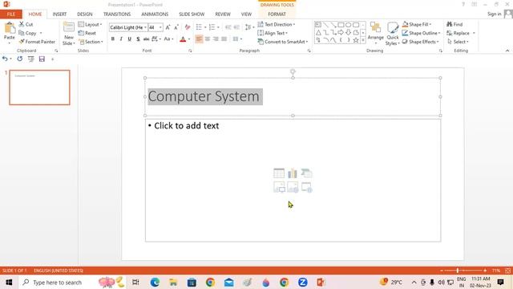Center align the text

tap(208, 39)
